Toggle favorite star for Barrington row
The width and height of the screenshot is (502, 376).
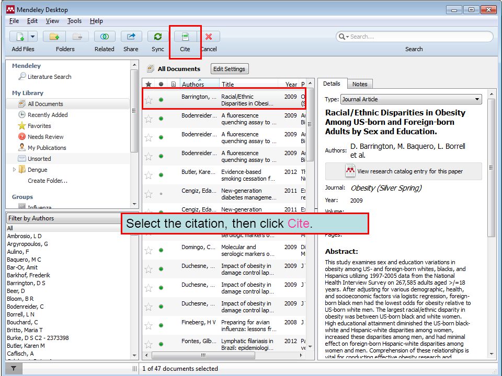(149, 100)
